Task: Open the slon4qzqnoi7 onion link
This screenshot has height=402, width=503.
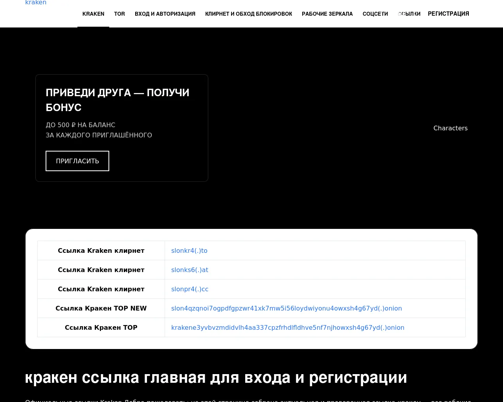Action: [x=286, y=308]
